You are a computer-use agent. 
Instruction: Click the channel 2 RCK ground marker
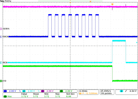[1, 63]
